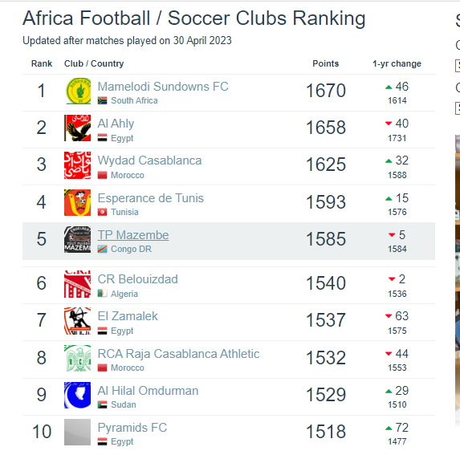The width and height of the screenshot is (460, 451).
Task: Click the CR Belouizdad crest
Action: [x=77, y=284]
